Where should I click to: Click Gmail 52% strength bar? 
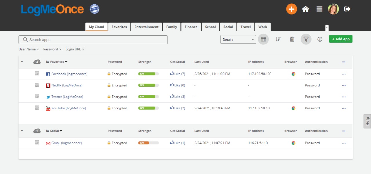[148, 143]
